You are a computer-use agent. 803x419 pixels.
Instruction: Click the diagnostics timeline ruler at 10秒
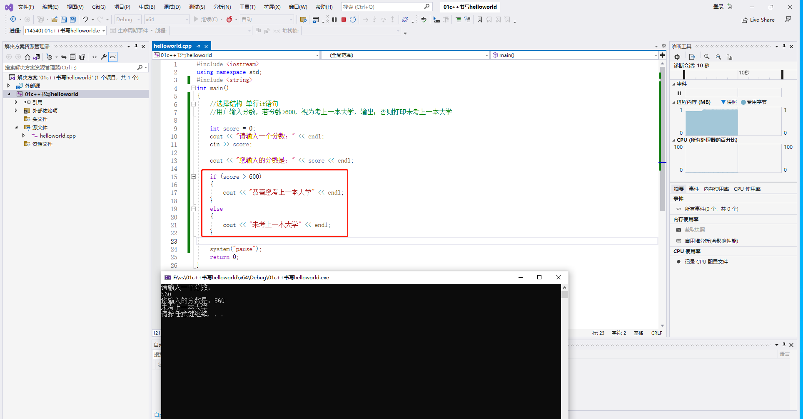point(744,73)
